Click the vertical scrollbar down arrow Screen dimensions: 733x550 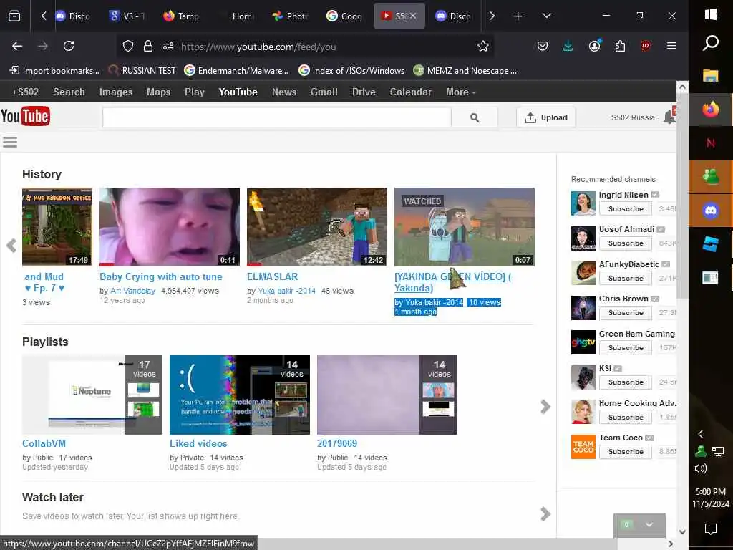coord(682,531)
